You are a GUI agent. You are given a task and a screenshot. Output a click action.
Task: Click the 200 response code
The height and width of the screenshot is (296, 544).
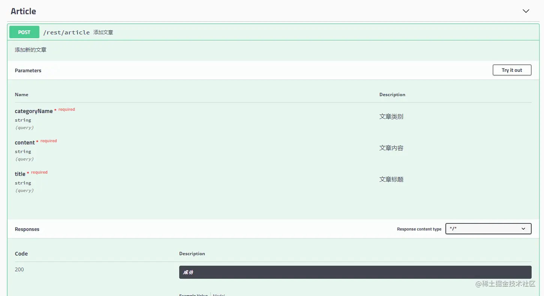coord(19,269)
